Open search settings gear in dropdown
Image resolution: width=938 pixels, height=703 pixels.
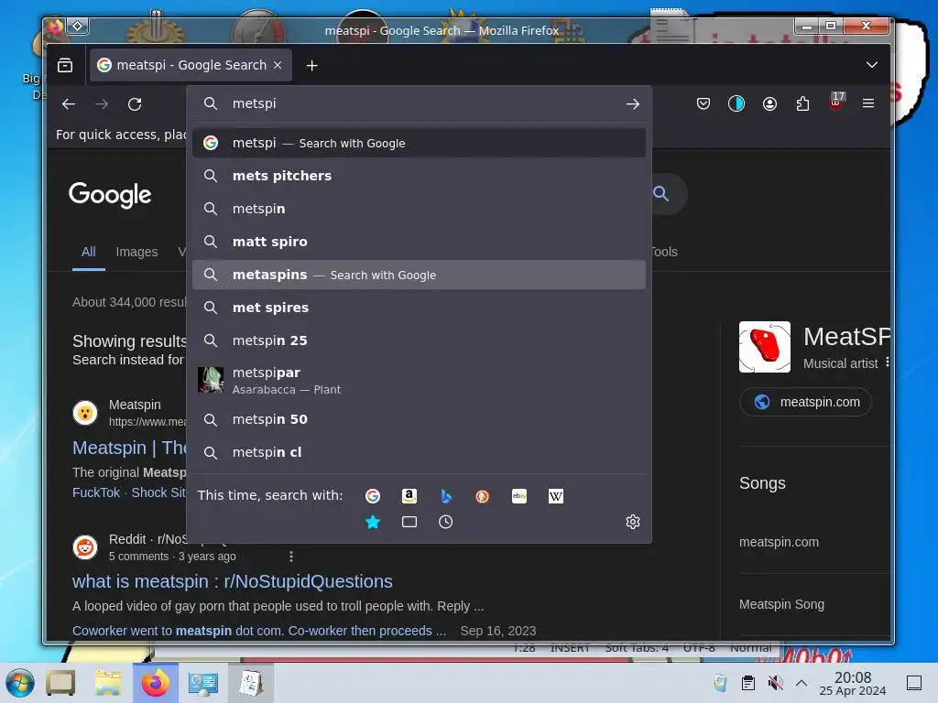(633, 522)
